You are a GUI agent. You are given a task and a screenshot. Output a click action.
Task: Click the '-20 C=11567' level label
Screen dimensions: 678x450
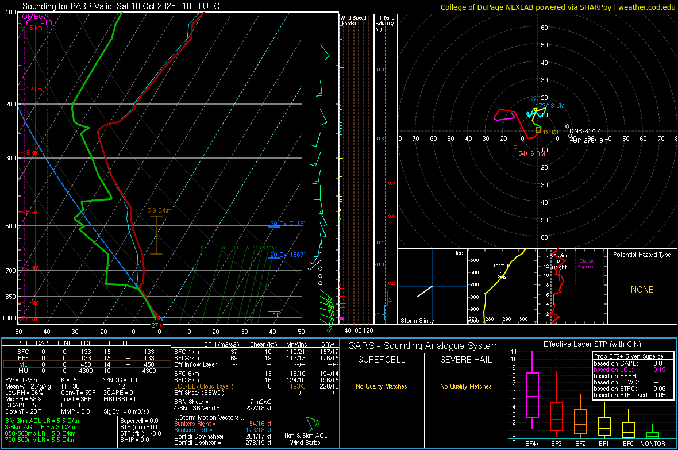tap(286, 255)
